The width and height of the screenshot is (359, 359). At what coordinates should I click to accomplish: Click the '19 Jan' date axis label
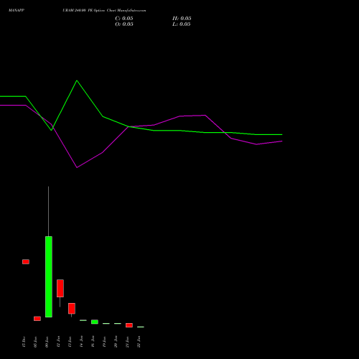tap(105, 342)
